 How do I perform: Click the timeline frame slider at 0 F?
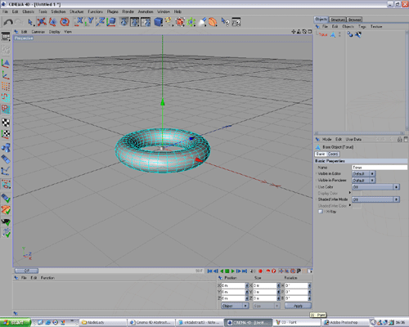point(26,271)
